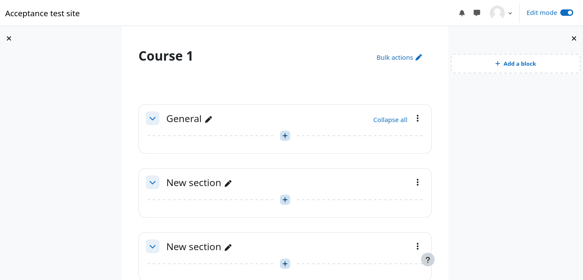This screenshot has height=280, width=583.
Task: Add an activity in the first New section
Action: tap(285, 200)
